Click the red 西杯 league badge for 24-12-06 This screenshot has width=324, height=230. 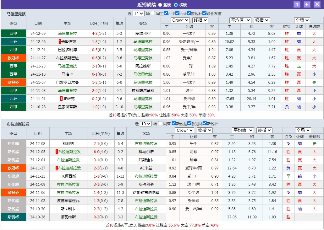click(x=13, y=42)
